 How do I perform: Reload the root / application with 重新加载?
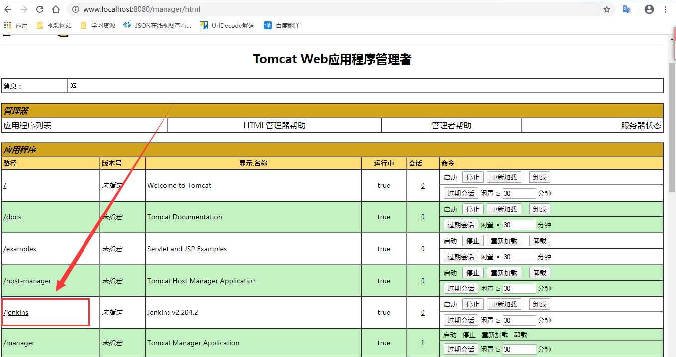504,177
